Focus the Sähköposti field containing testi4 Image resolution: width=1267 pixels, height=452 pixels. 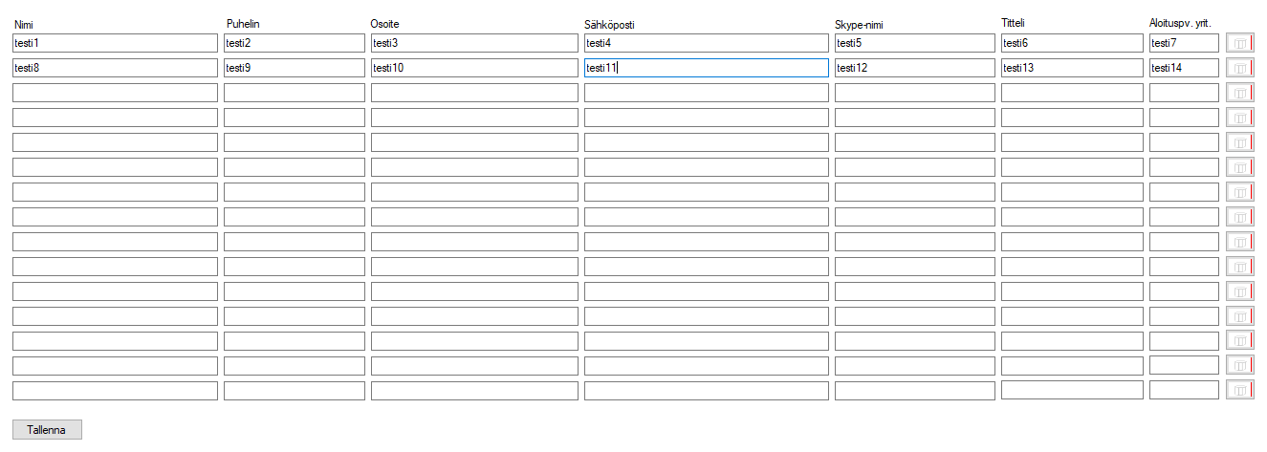[707, 43]
